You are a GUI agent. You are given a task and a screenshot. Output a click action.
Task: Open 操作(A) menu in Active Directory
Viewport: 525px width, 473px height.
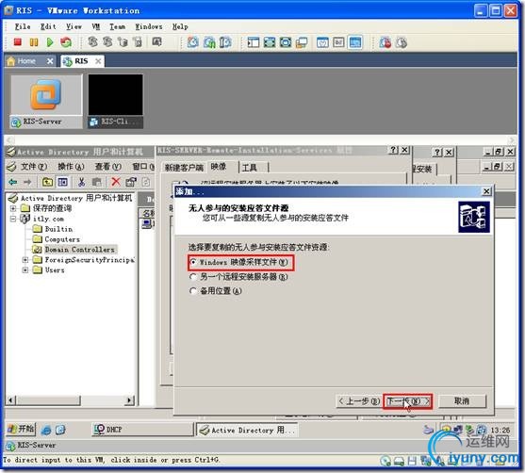[71, 167]
